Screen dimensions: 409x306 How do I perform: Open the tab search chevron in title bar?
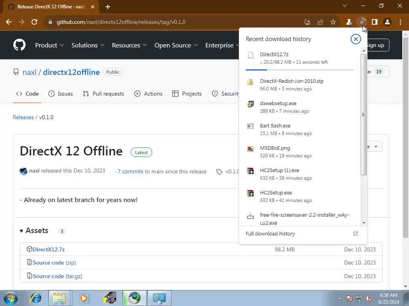click(345, 6)
